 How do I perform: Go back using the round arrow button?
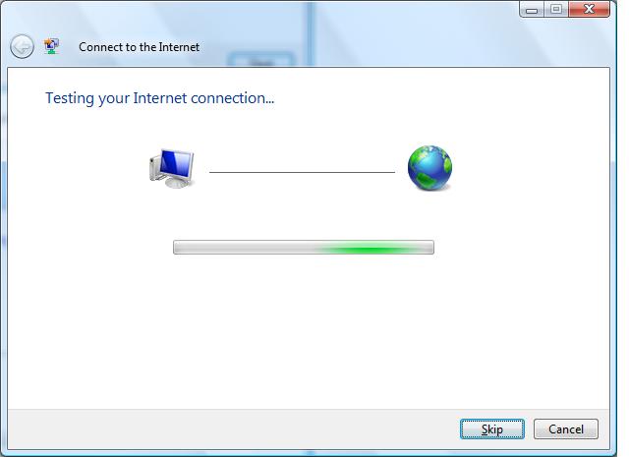tap(22, 47)
